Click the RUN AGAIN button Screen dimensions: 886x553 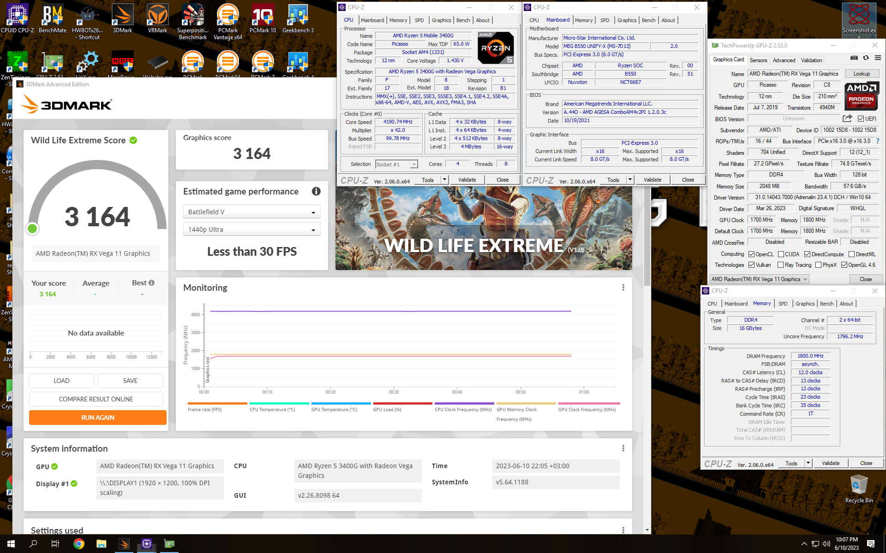point(98,418)
